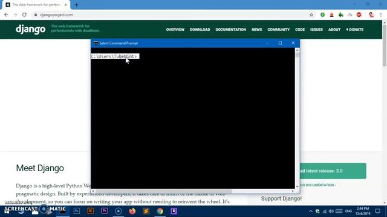This screenshot has height=217, width=387.
Task: Open the Overview menu item
Action: pos(175,30)
